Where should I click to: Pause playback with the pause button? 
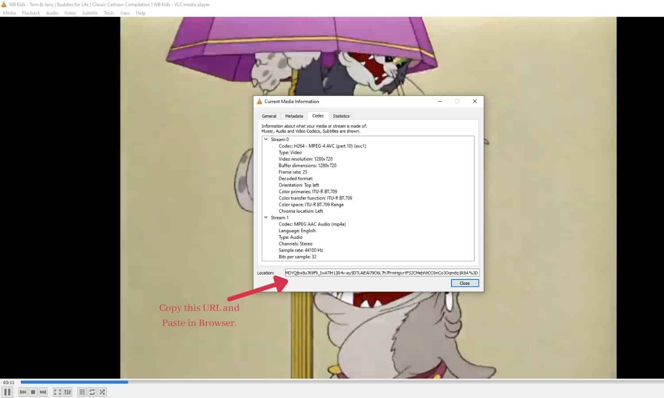tap(7, 392)
